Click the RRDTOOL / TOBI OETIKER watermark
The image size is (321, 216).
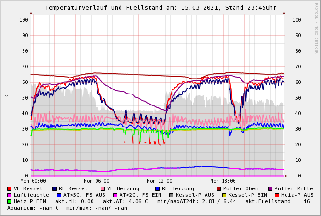coord(316,28)
